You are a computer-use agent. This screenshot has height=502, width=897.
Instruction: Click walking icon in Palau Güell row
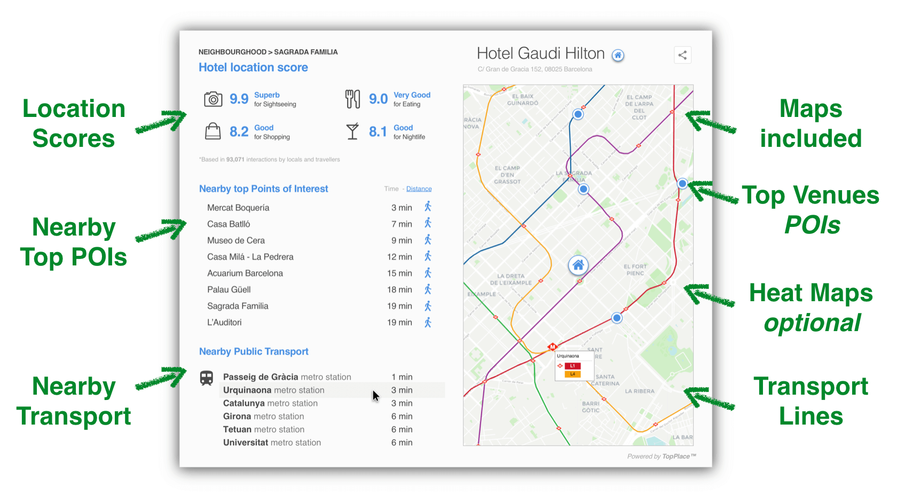coord(428,289)
